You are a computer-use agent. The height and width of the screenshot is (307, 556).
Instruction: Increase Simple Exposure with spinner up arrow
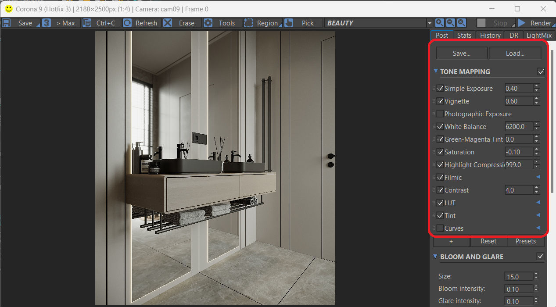(x=536, y=86)
